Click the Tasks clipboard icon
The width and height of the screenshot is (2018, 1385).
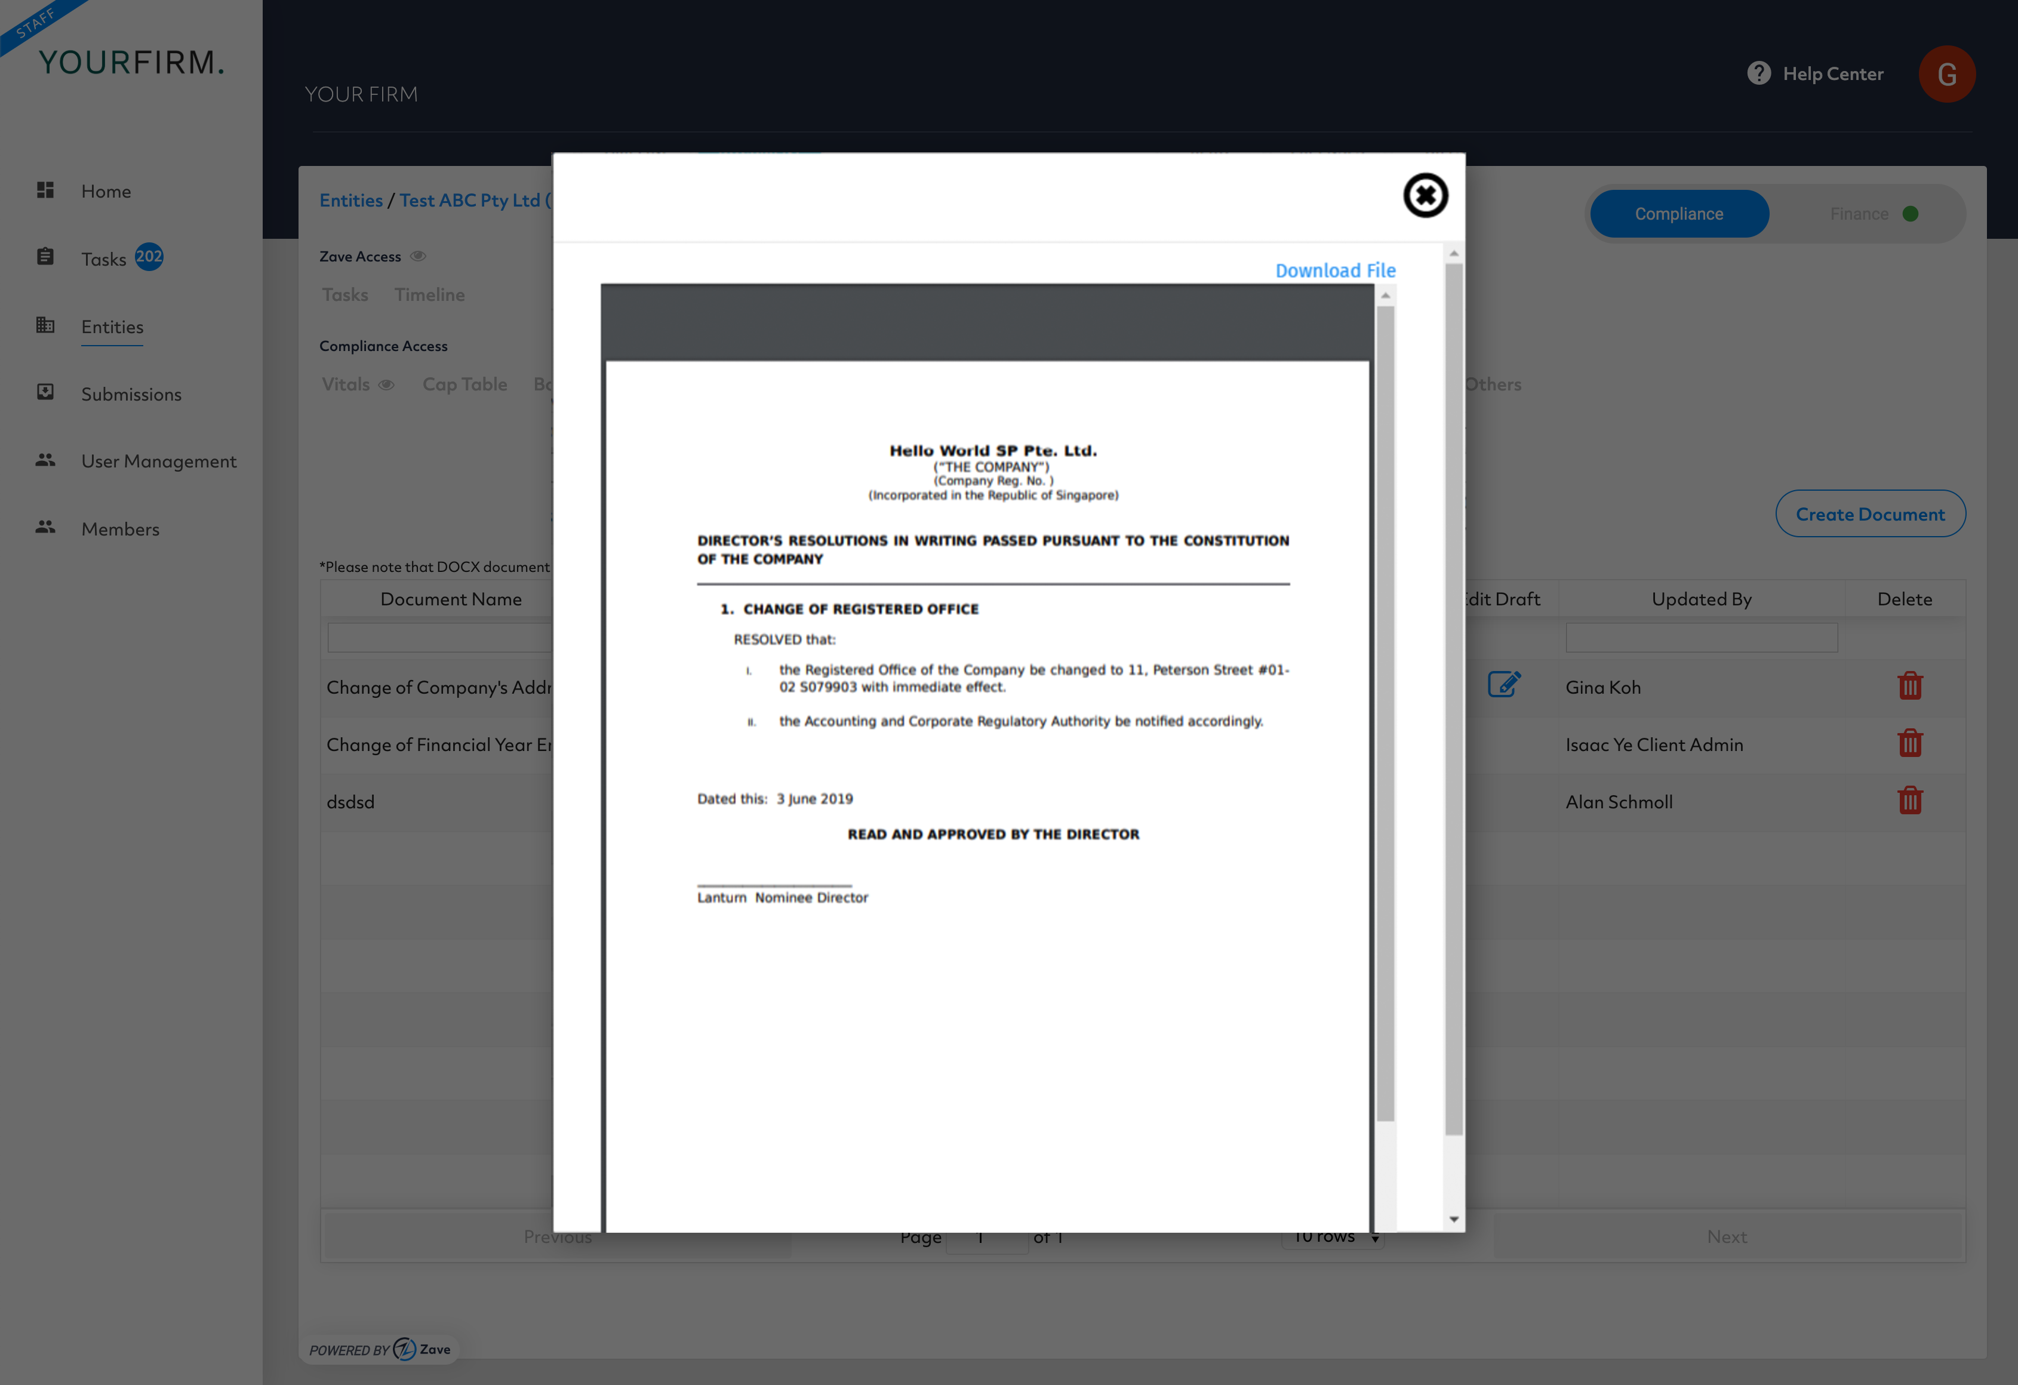click(x=45, y=257)
